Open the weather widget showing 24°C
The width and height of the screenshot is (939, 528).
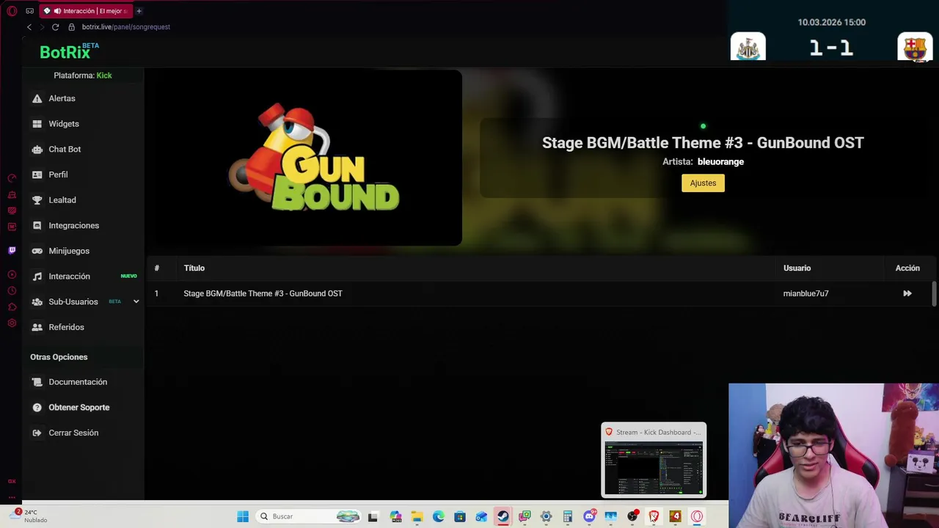pos(28,516)
